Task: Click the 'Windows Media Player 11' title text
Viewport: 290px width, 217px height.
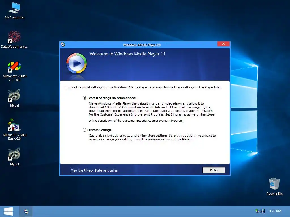Action: click(142, 45)
